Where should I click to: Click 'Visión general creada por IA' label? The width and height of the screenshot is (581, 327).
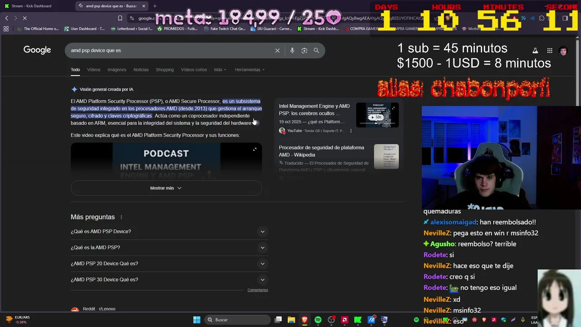tap(106, 89)
